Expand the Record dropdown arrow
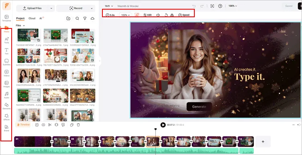Viewport: 302px width, 155px height. coord(92,8)
